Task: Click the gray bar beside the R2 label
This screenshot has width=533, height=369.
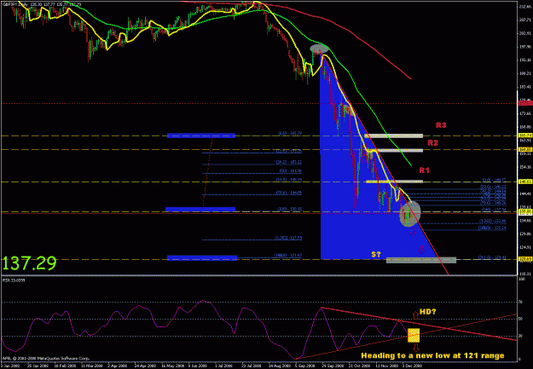Action: 395,150
